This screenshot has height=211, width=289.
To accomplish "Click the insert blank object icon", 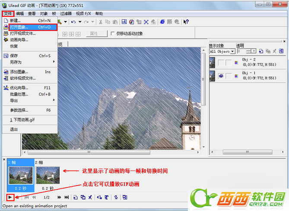I will 261,51.
